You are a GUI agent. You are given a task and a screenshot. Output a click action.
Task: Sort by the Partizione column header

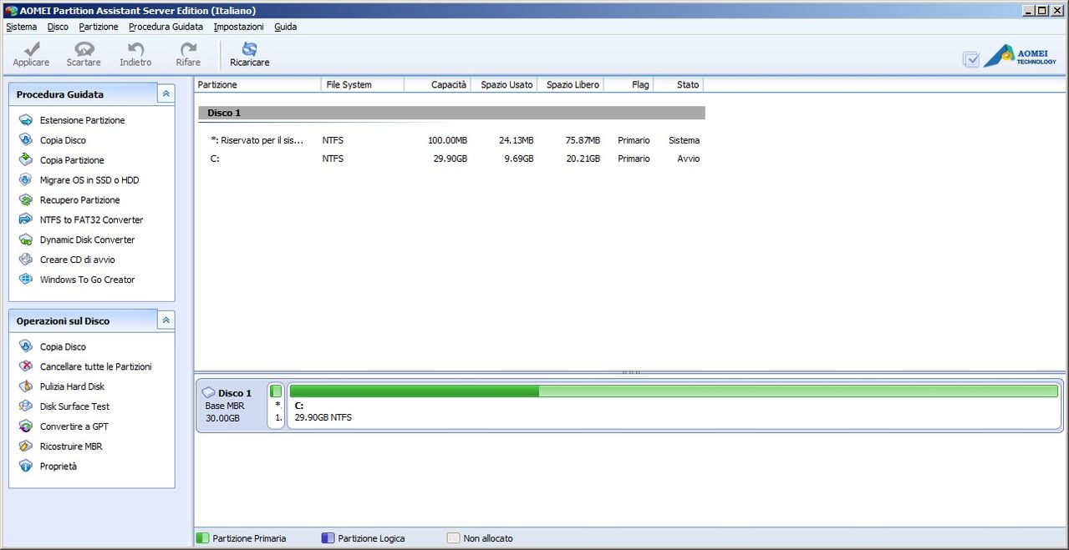(257, 84)
